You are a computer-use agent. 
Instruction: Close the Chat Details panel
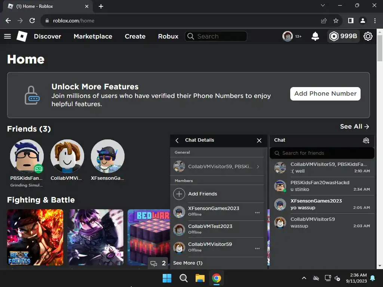point(259,141)
